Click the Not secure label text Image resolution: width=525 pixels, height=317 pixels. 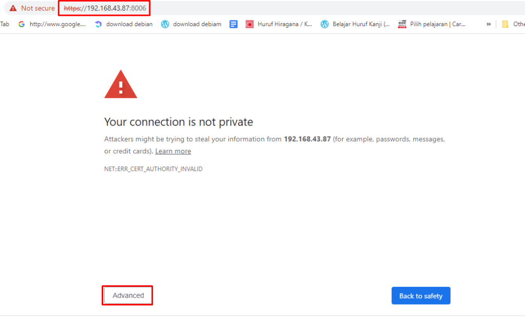(38, 8)
